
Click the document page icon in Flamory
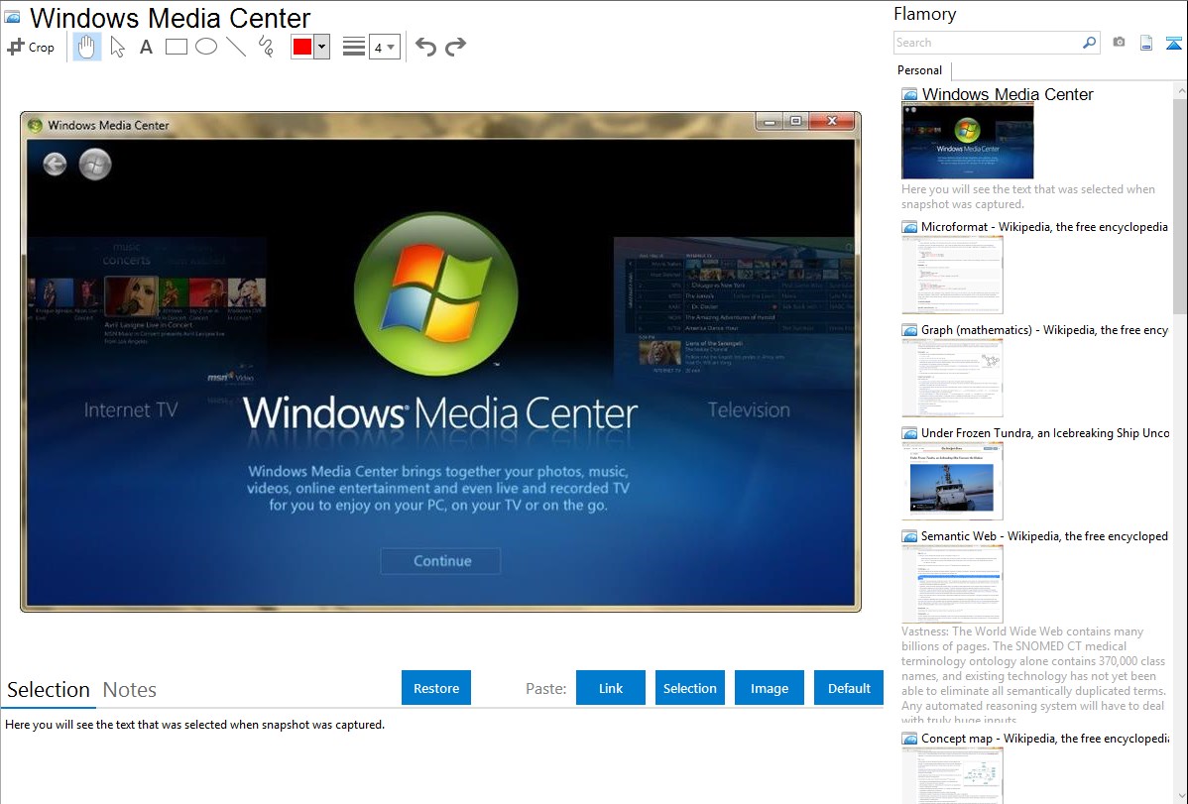1146,43
